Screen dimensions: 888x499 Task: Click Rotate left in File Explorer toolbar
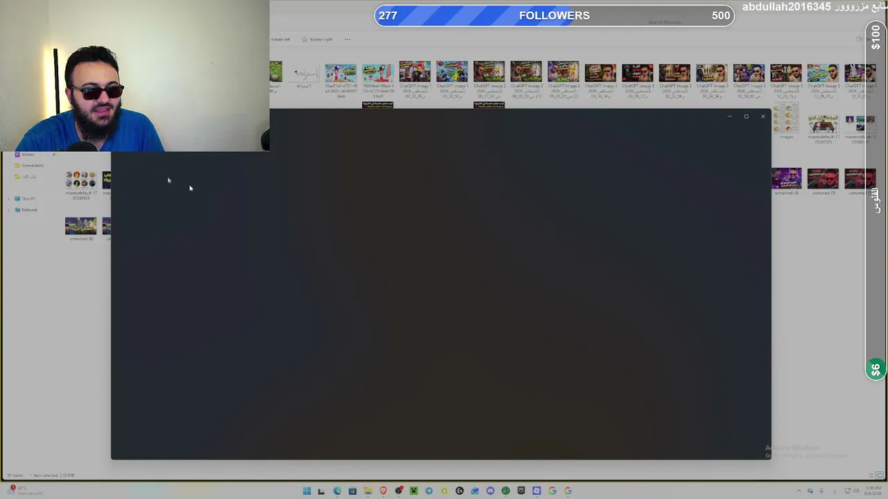click(x=281, y=40)
